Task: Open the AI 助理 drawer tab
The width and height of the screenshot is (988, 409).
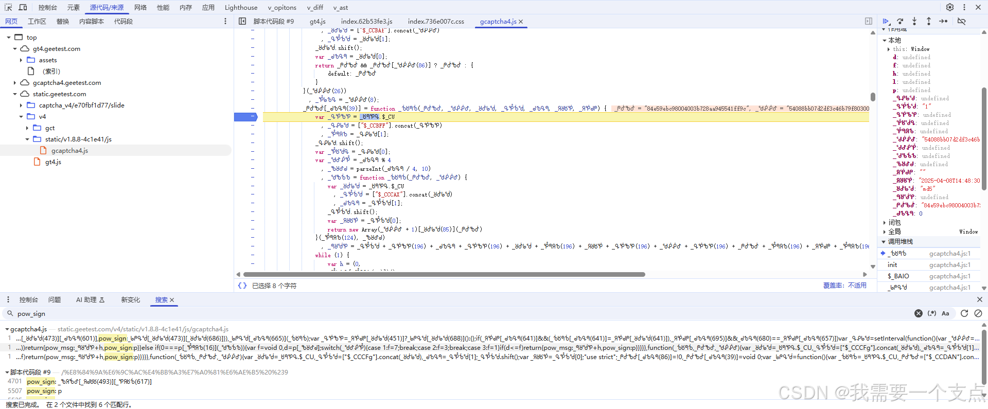Action: click(x=90, y=299)
